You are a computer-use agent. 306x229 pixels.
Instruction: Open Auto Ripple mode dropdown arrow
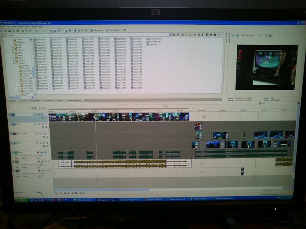pos(63,31)
